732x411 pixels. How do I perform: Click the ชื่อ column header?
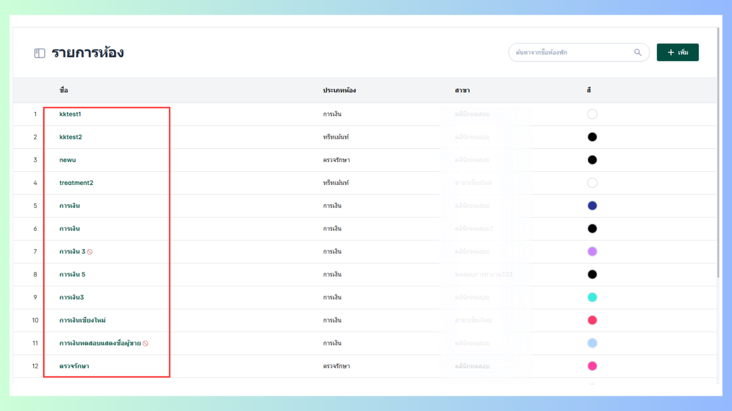coord(64,90)
